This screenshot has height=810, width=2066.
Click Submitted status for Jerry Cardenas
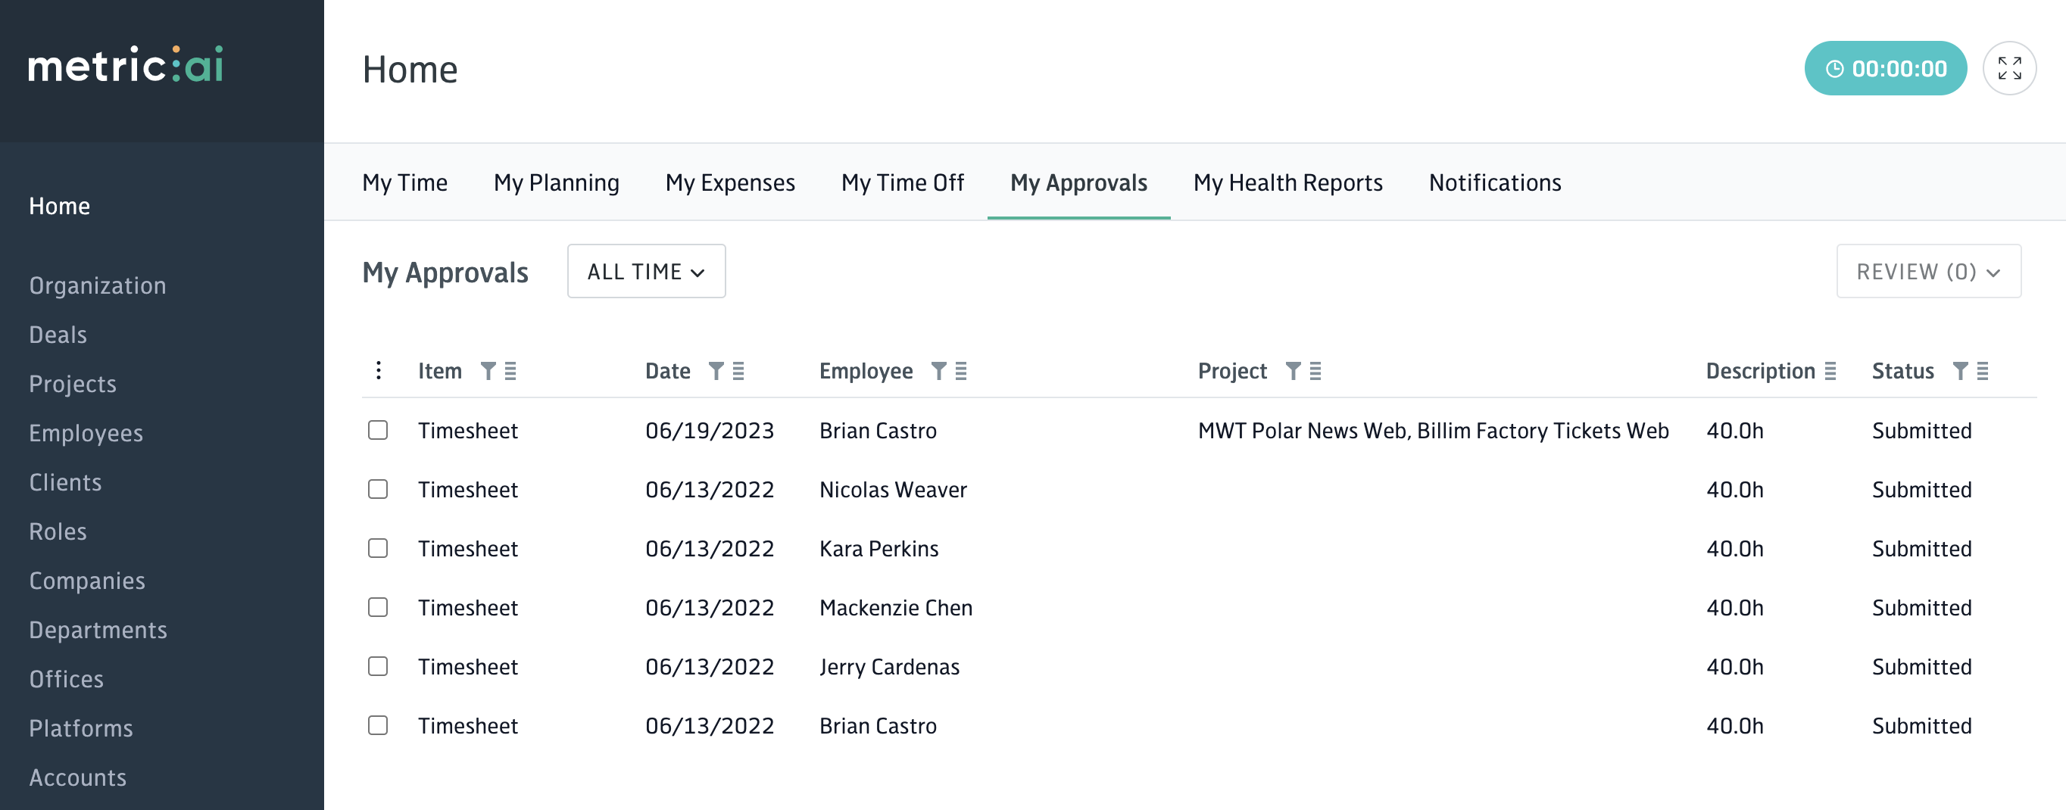click(1921, 666)
